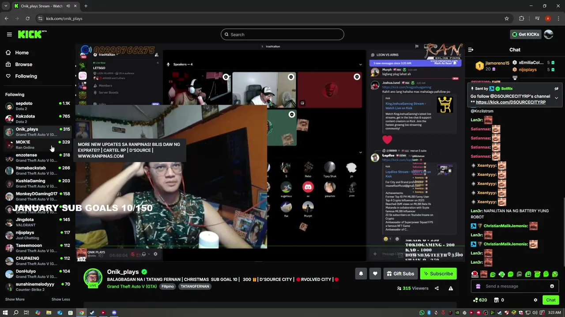Subscribe to Onik_plays
Viewport: 565px width, 317px height.
[x=438, y=274]
